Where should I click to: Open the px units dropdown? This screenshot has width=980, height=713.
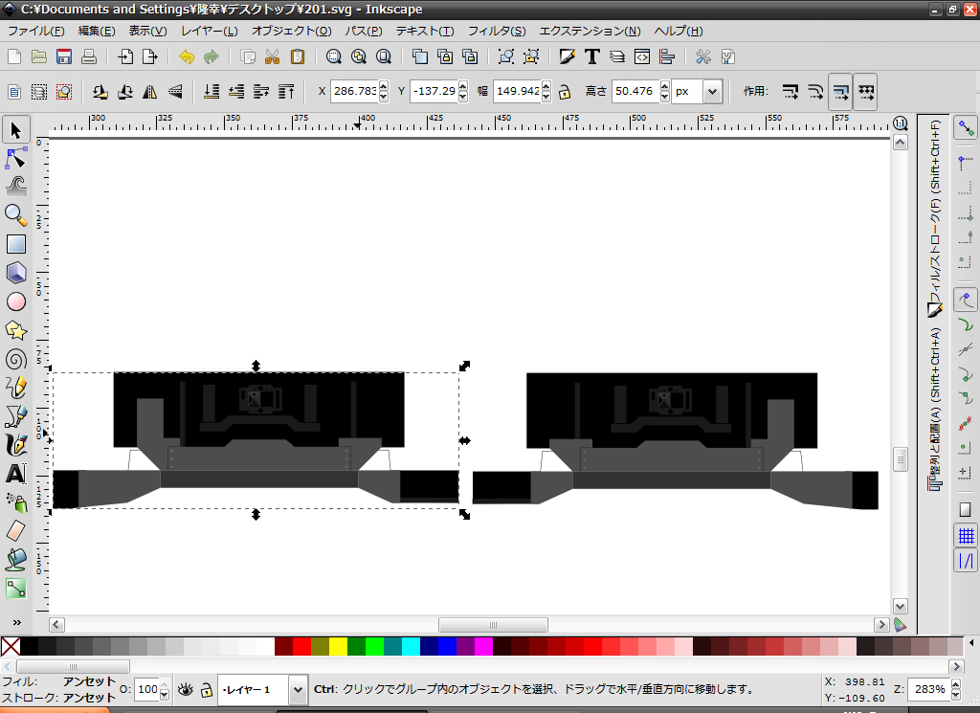click(711, 92)
